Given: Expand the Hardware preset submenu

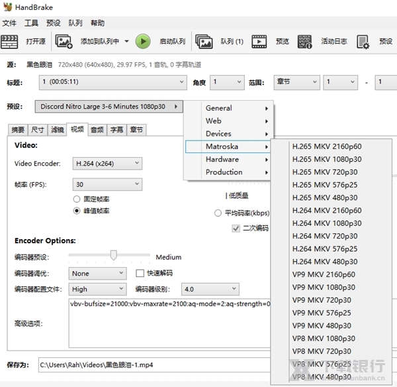Looking at the screenshot, I should 229,159.
